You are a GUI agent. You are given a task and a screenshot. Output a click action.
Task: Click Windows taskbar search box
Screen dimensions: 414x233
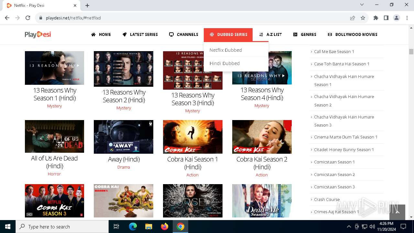pos(62,227)
